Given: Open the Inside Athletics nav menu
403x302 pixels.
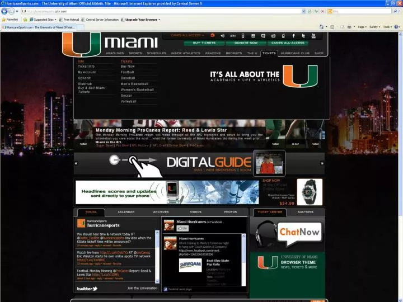Looking at the screenshot, I should (186, 53).
